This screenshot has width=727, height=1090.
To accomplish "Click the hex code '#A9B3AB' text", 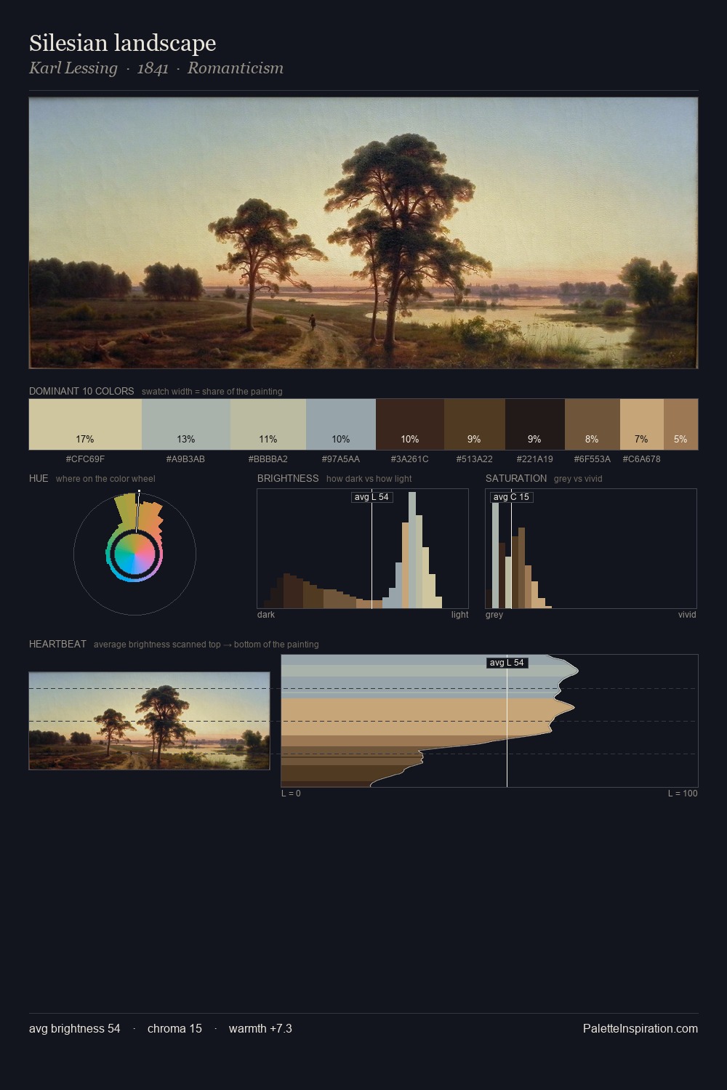I will coord(185,459).
